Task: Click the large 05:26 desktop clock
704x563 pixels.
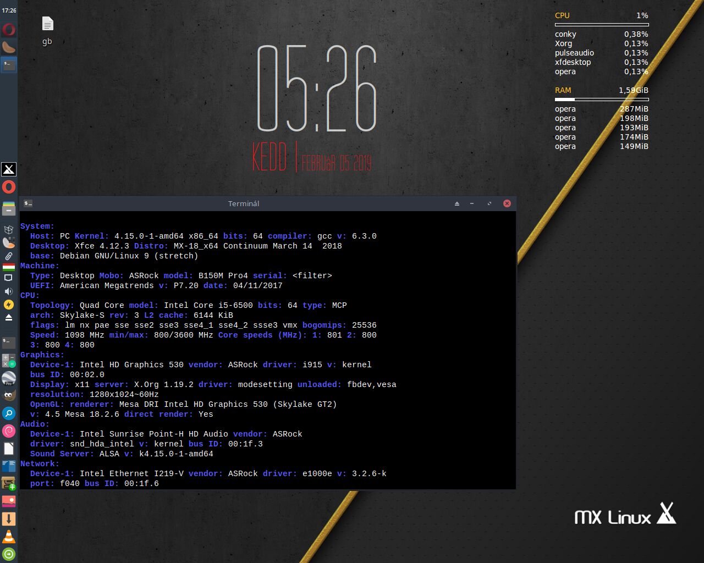Action: (317, 89)
